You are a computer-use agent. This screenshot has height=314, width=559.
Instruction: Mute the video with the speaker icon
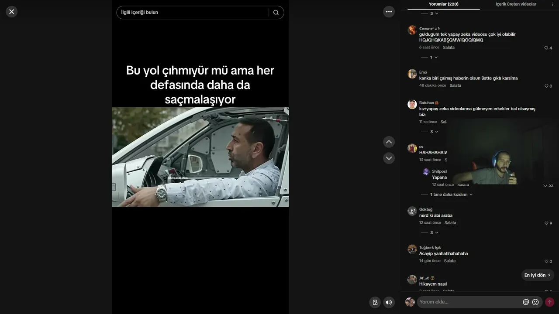389,302
